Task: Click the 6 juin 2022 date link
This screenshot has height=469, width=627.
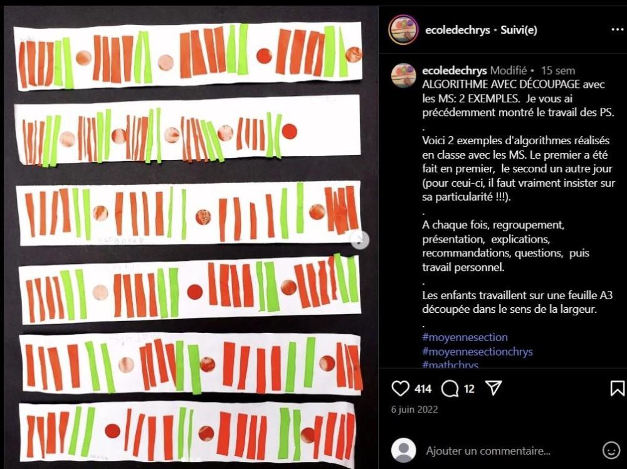Action: click(x=414, y=409)
